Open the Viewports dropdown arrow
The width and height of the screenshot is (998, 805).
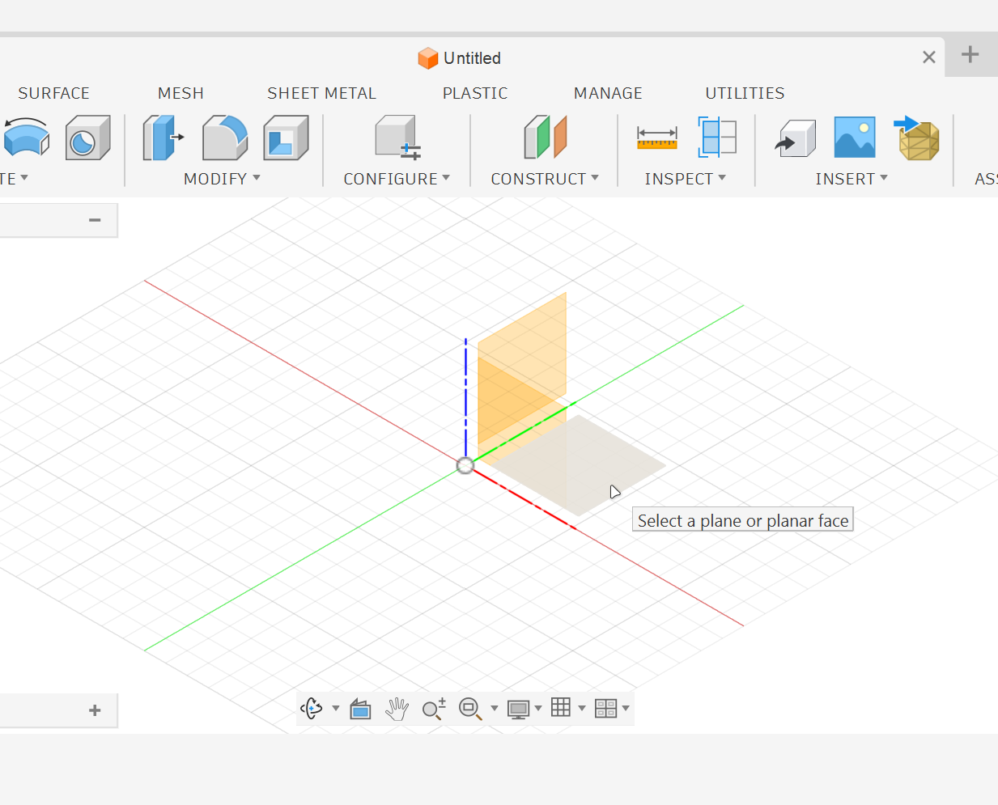pos(626,709)
